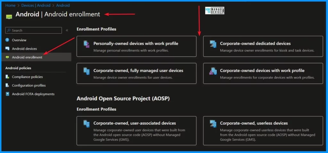Open Corporate-owned devices with work profile card
Image resolution: width=328 pixels, height=153 pixels.
click(263, 73)
